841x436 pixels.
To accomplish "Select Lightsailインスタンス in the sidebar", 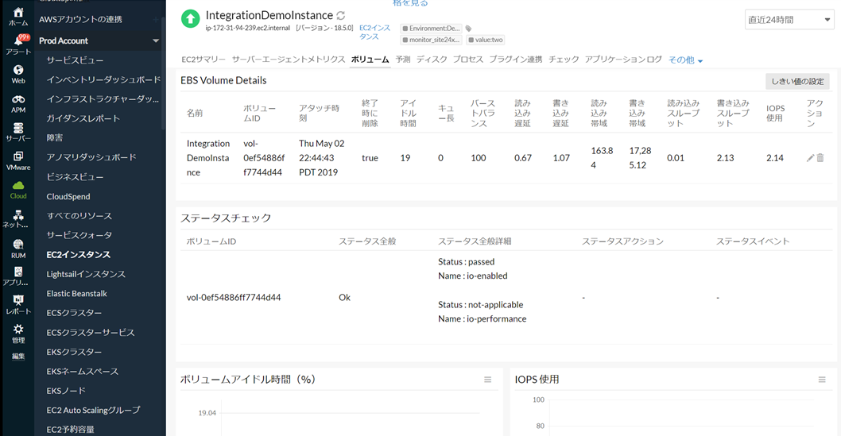I will pyautogui.click(x=86, y=274).
